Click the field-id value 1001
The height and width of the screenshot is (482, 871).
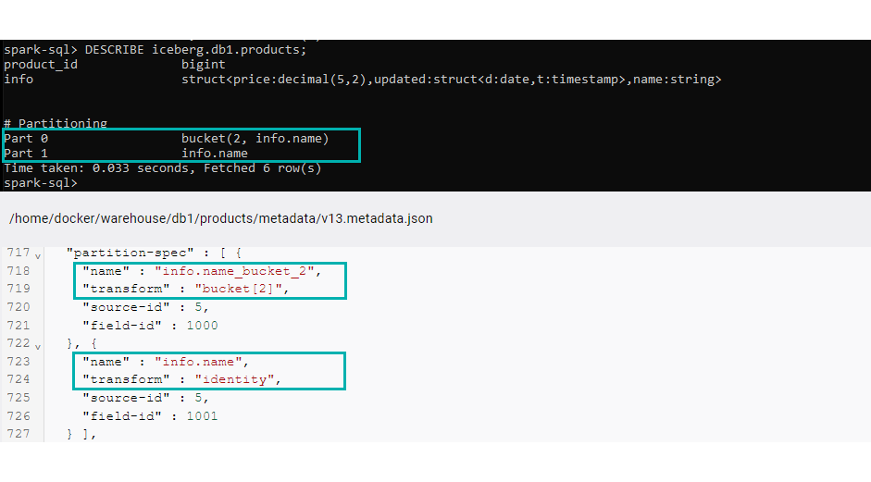pyautogui.click(x=202, y=416)
